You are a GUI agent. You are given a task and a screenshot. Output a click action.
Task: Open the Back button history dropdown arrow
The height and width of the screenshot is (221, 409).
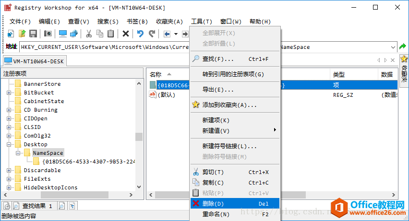(176, 34)
